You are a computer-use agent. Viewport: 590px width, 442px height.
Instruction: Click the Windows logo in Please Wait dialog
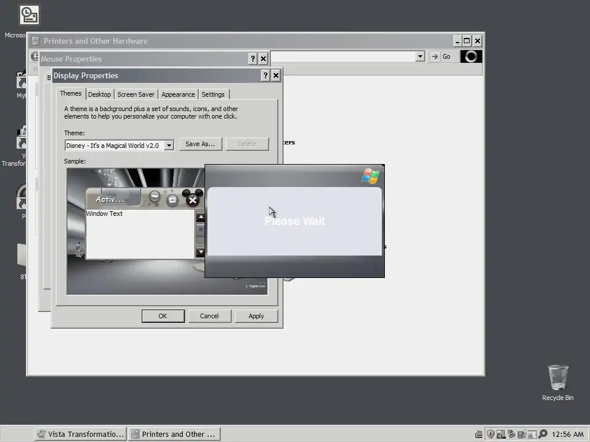(370, 176)
